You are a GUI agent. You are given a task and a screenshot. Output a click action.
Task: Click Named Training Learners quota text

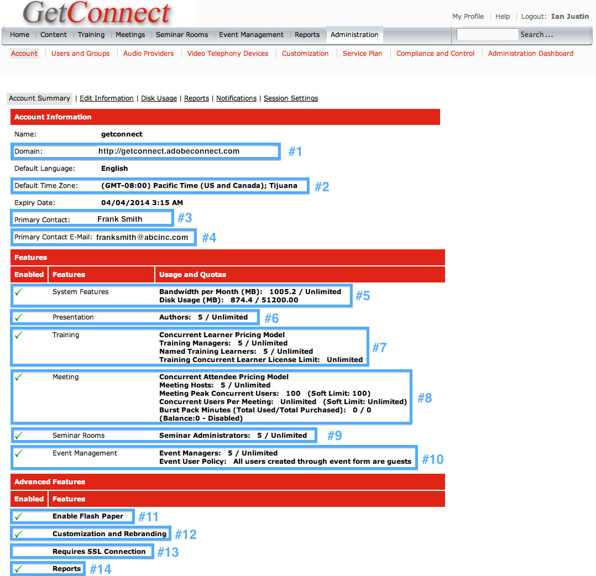[x=236, y=352]
